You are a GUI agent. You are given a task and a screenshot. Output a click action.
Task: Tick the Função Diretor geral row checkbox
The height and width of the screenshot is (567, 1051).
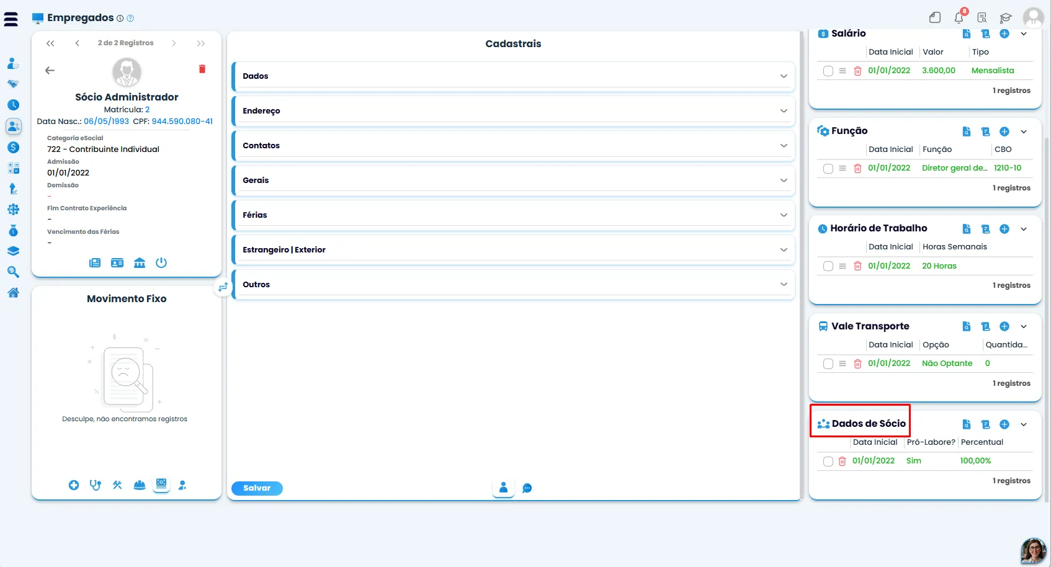tap(828, 168)
